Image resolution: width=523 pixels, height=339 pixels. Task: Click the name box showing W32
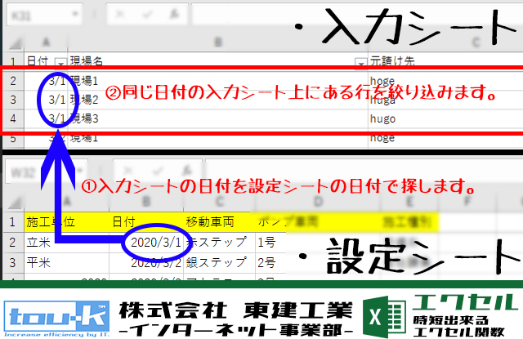37,173
